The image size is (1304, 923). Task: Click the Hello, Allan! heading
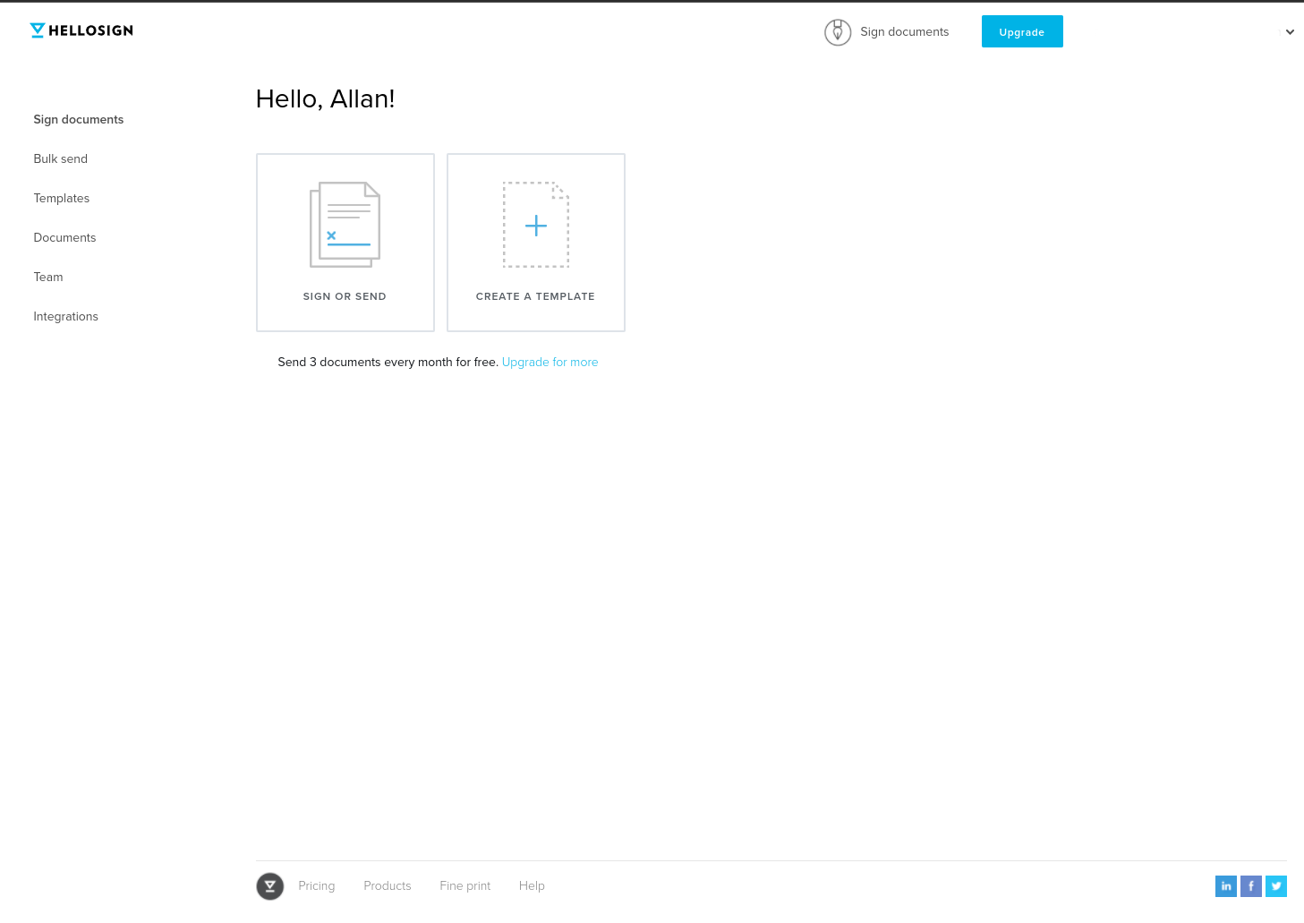click(x=326, y=98)
